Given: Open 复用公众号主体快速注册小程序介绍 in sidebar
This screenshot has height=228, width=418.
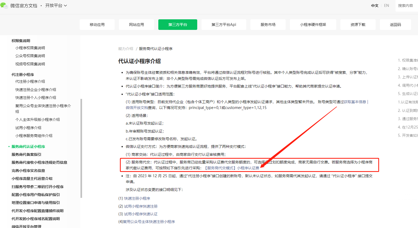Looking at the screenshot, I should click(x=43, y=108).
